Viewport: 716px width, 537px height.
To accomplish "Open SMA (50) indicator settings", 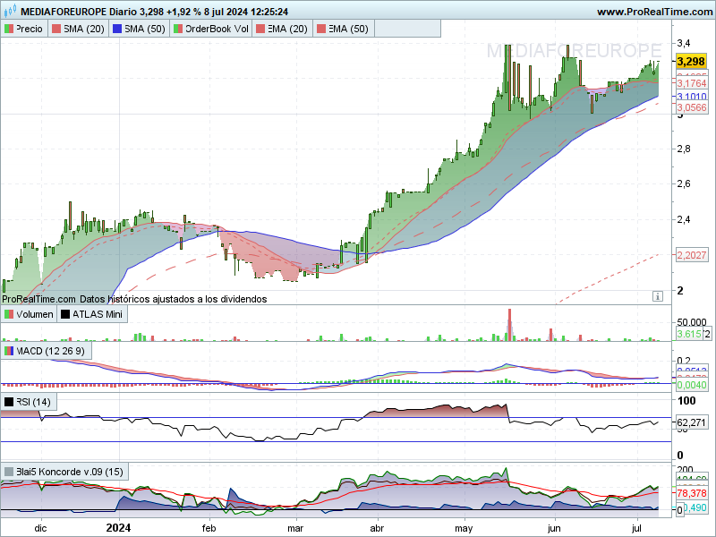I will 140,29.
